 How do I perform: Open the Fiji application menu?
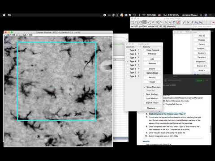click(9, 15)
